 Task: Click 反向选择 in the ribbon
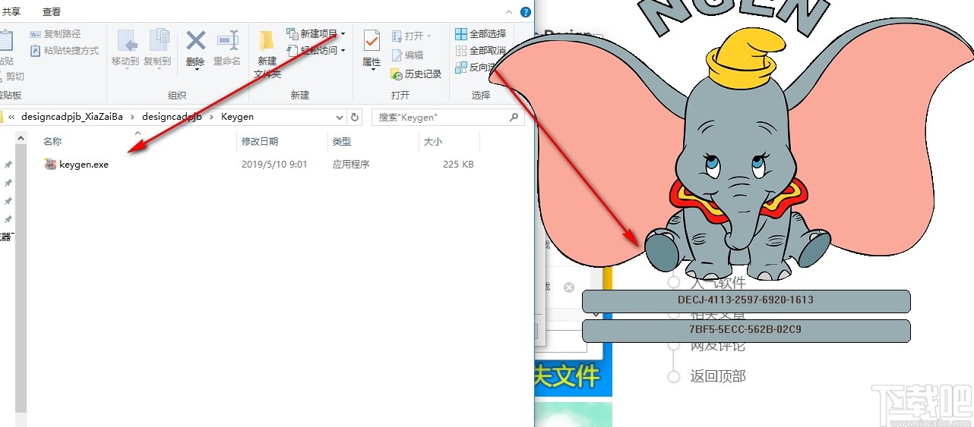pos(474,68)
